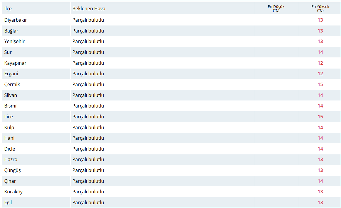Click the Bismil district name

point(11,106)
